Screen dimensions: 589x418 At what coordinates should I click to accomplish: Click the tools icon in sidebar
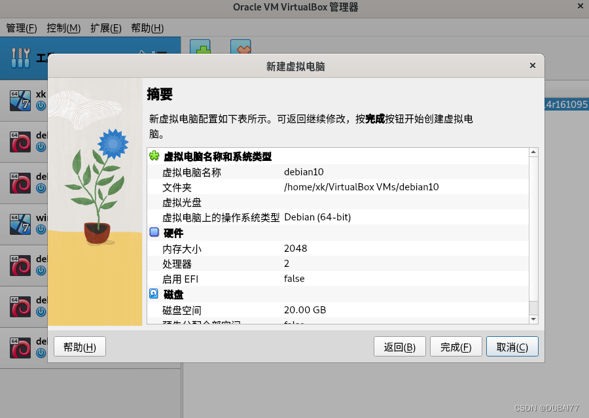pos(20,58)
